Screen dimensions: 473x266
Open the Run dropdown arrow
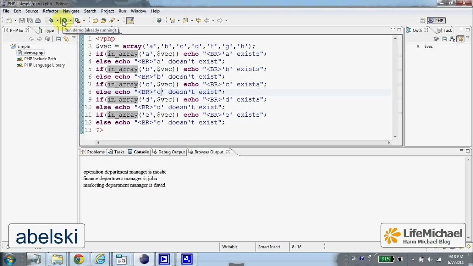pos(71,21)
